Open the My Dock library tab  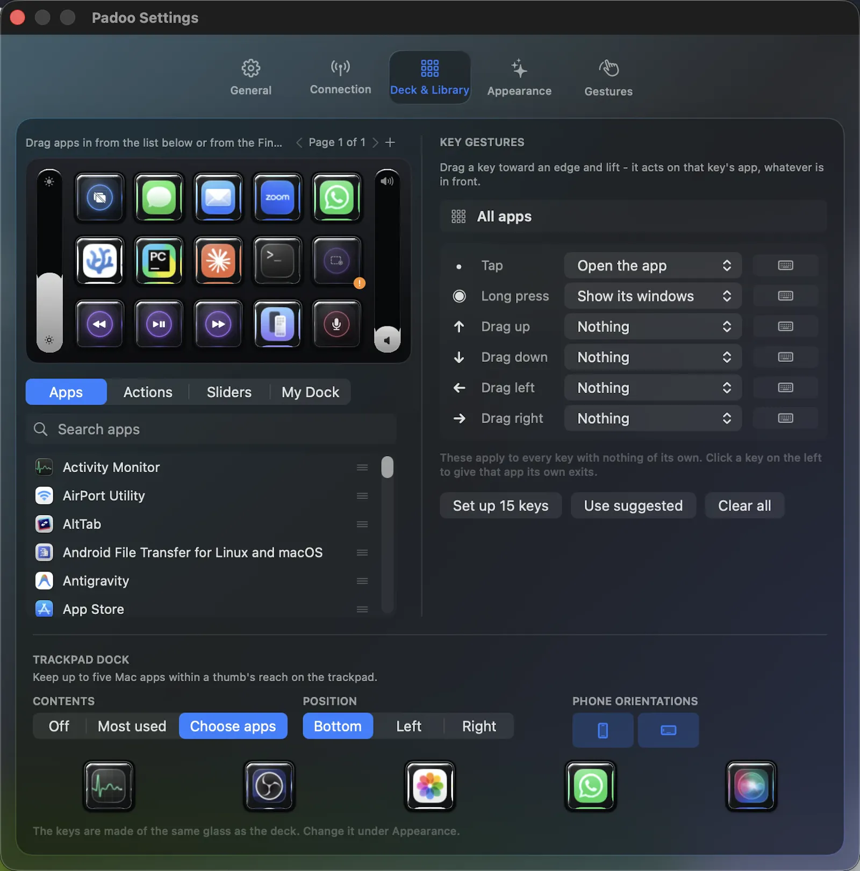[310, 392]
